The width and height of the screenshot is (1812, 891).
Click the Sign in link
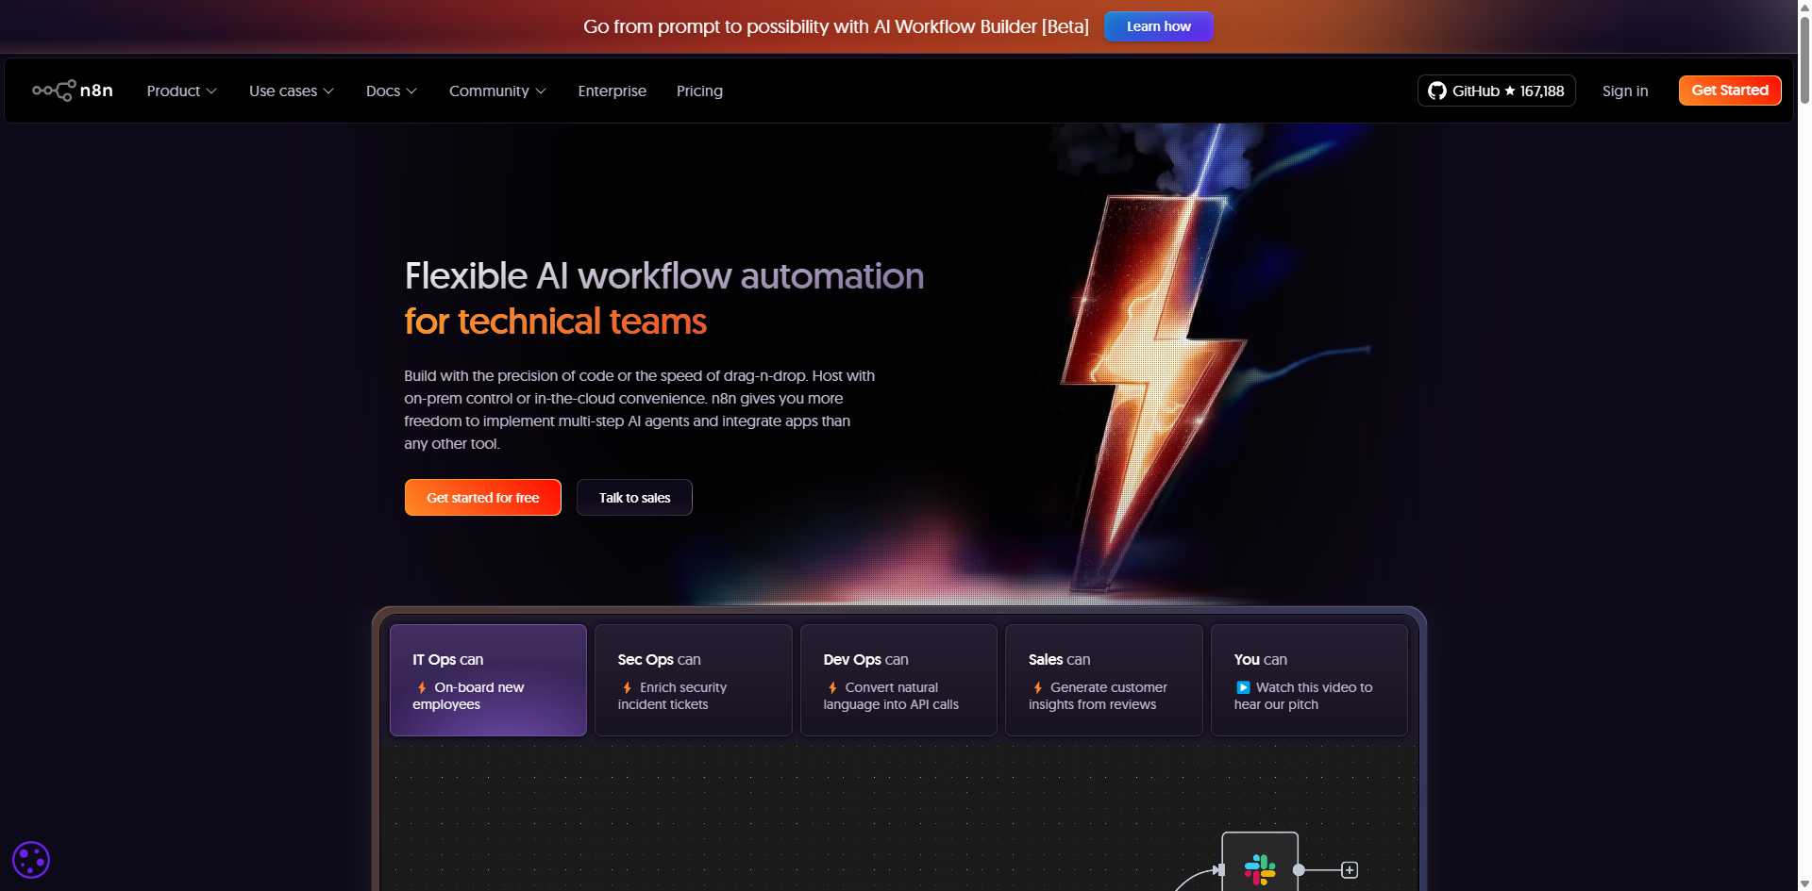pyautogui.click(x=1624, y=91)
